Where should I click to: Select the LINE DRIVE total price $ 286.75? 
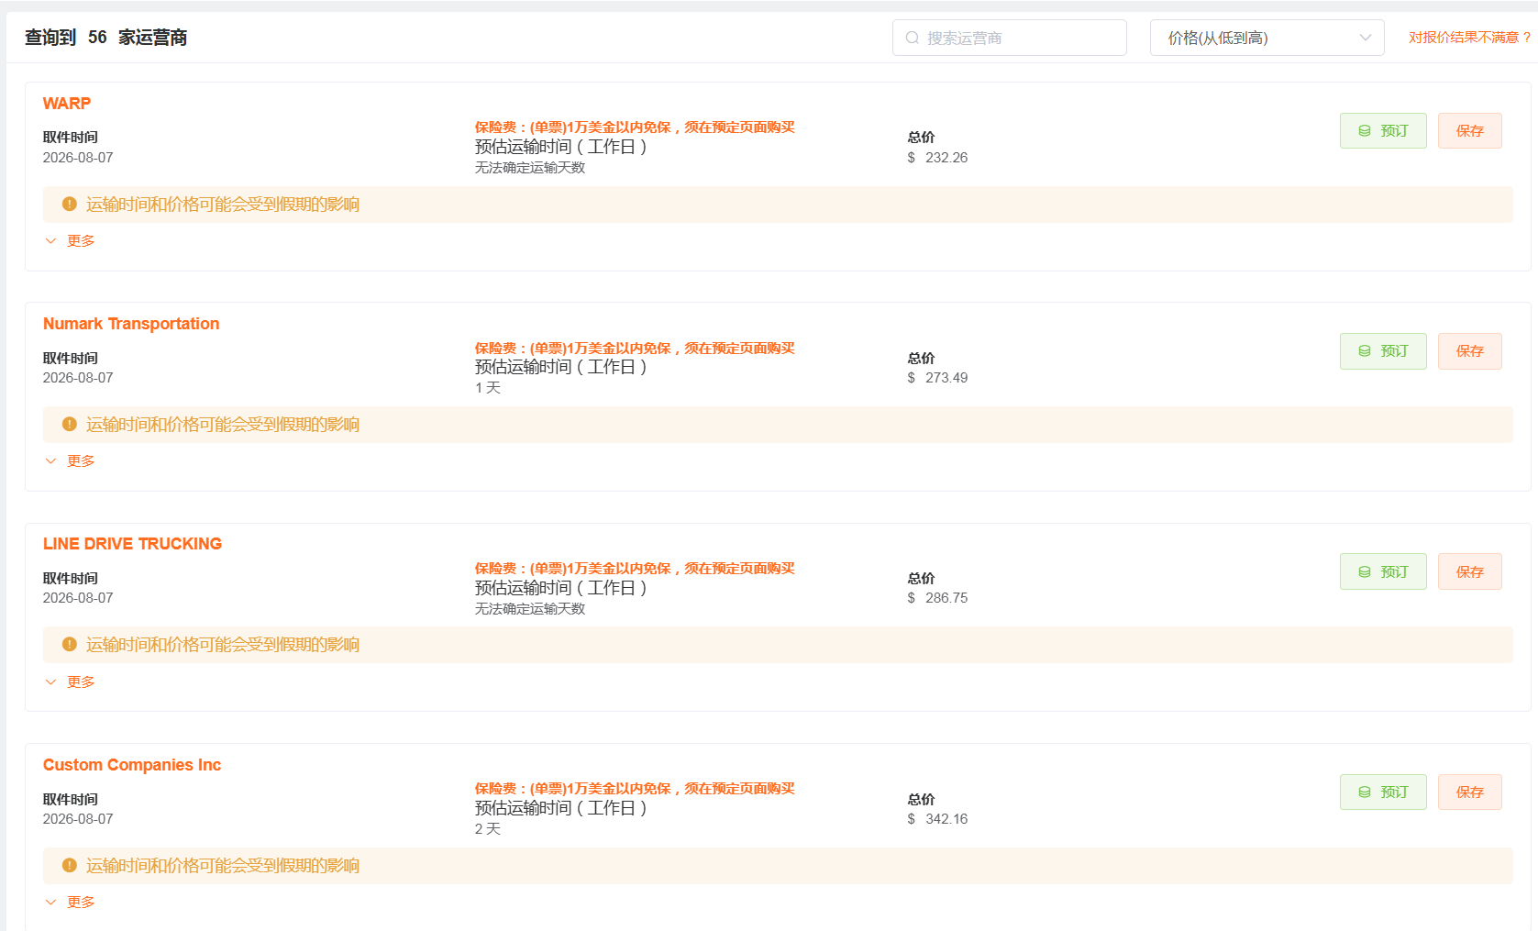(x=937, y=598)
